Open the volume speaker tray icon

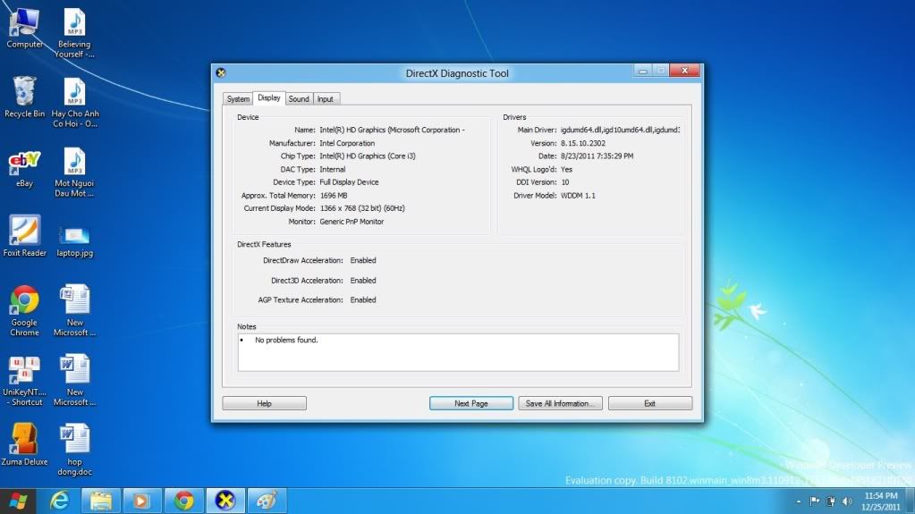tap(847, 501)
